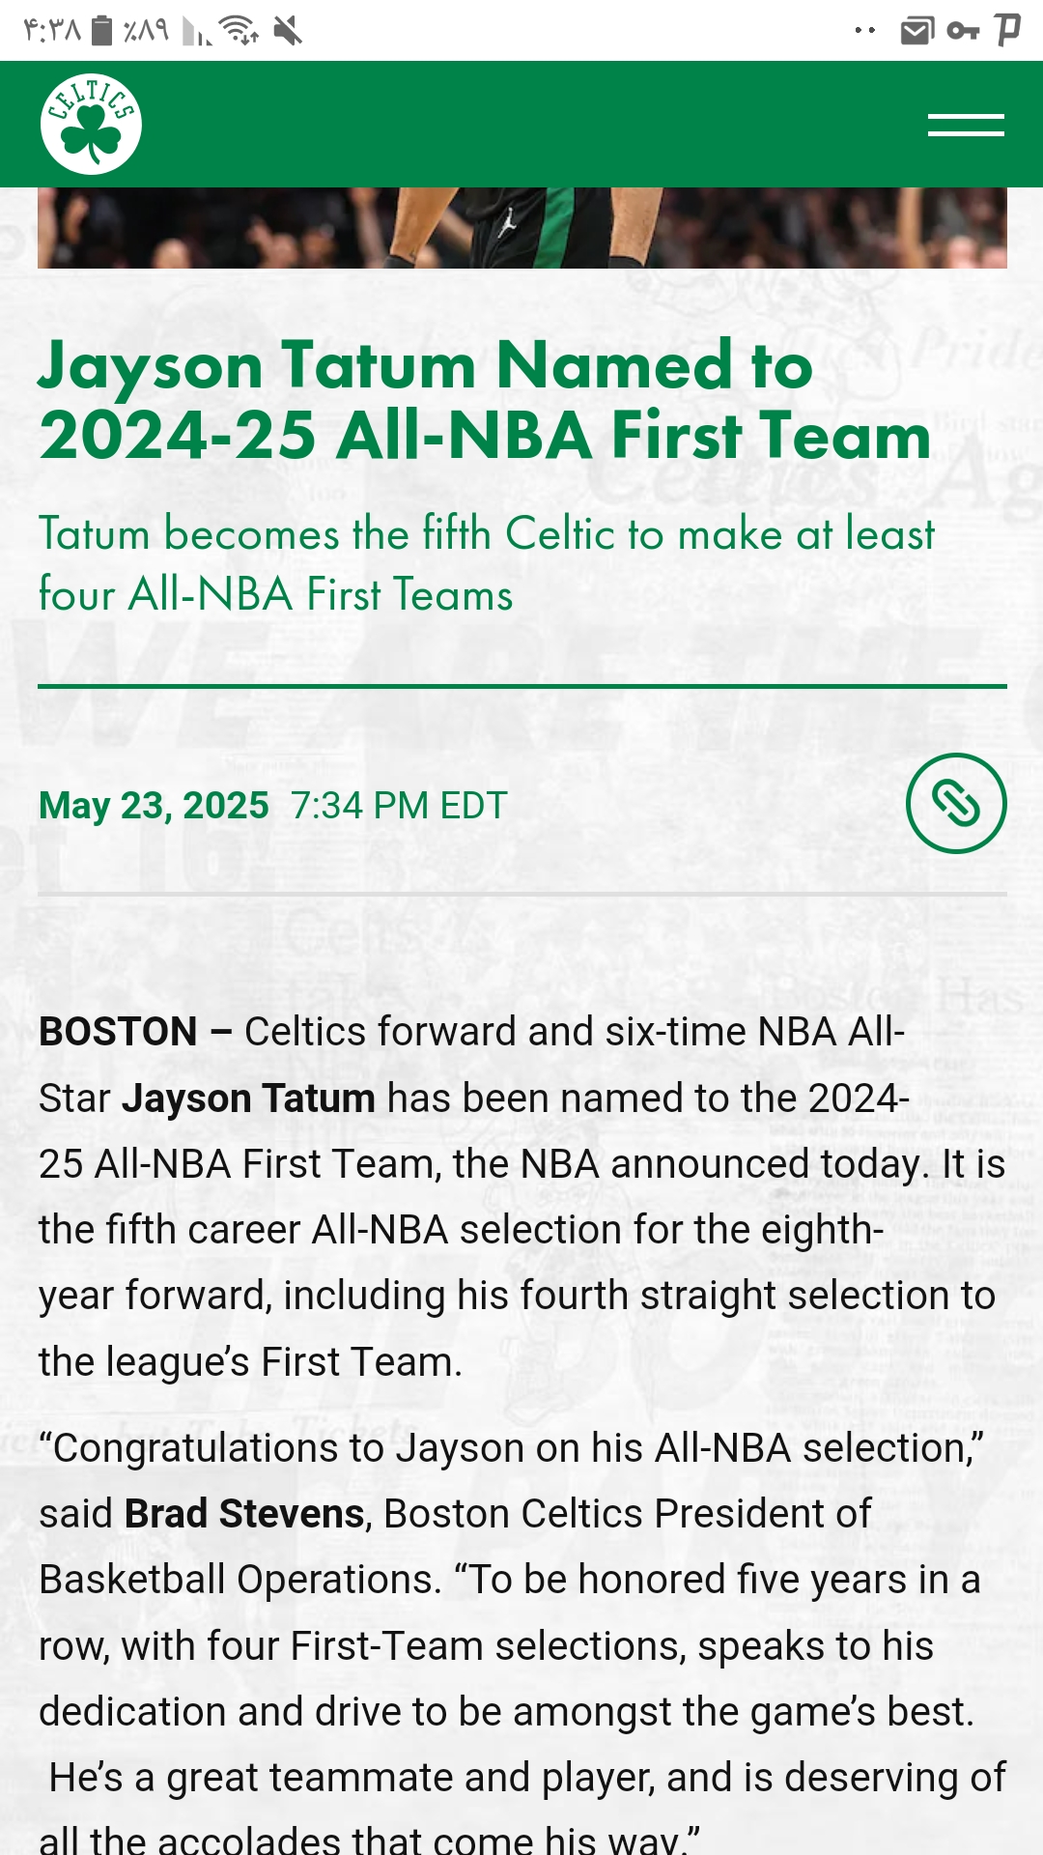Open the Celtics shamrock logo home

[x=91, y=124]
